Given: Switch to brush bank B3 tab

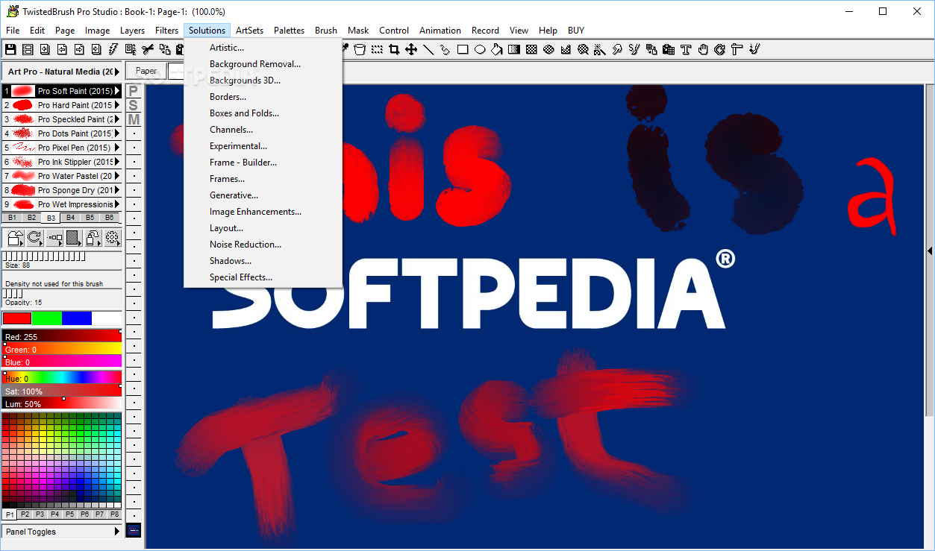Looking at the screenshot, I should pyautogui.click(x=51, y=218).
